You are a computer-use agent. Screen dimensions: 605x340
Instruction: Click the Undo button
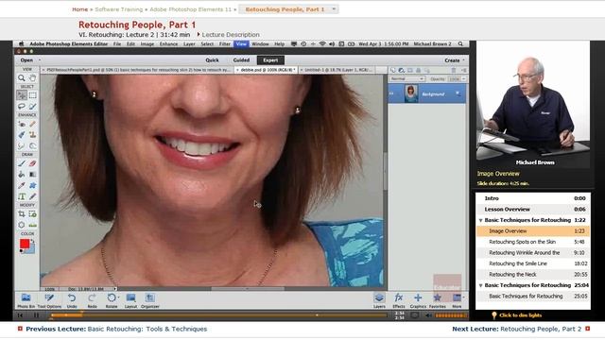pos(72,300)
